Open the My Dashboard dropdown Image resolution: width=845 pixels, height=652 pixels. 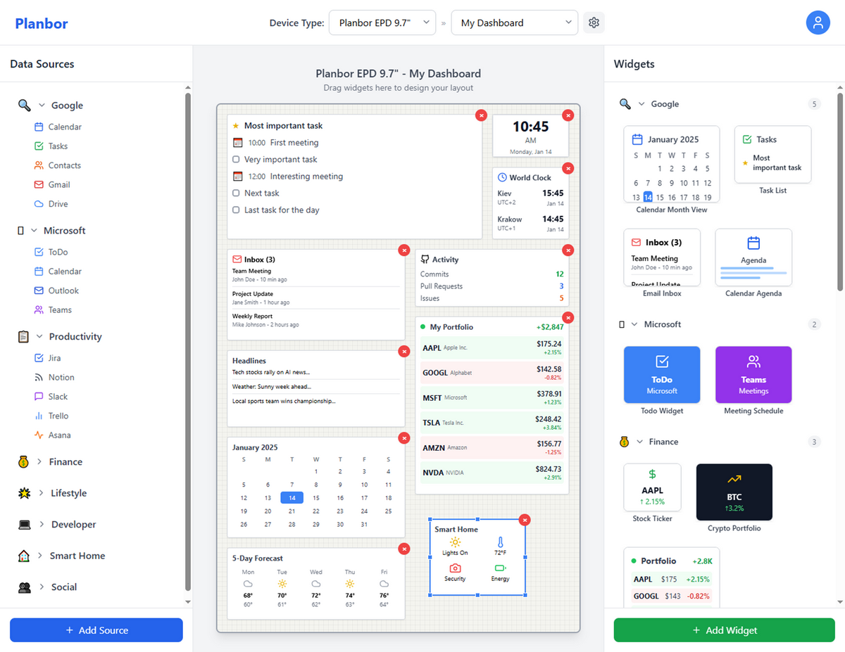point(514,23)
